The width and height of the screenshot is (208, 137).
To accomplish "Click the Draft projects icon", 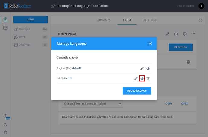I will click(x=16, y=37).
